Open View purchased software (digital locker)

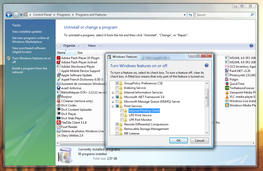[x=29, y=50]
